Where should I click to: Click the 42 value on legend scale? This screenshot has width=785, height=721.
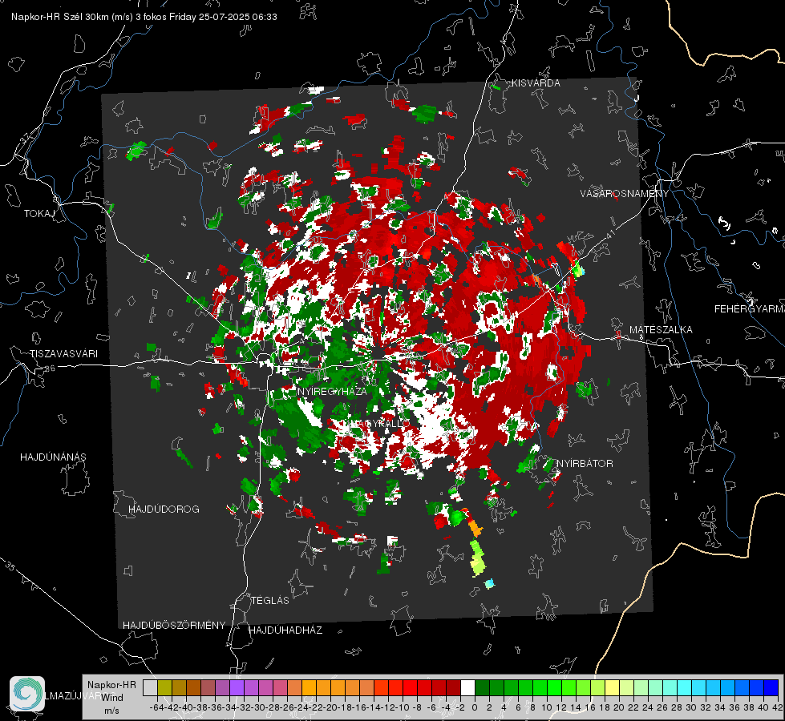[x=778, y=707]
